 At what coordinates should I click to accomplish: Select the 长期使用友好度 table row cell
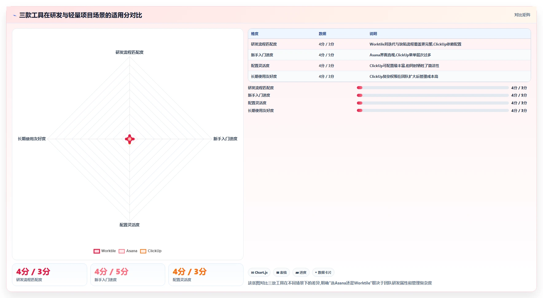264,77
